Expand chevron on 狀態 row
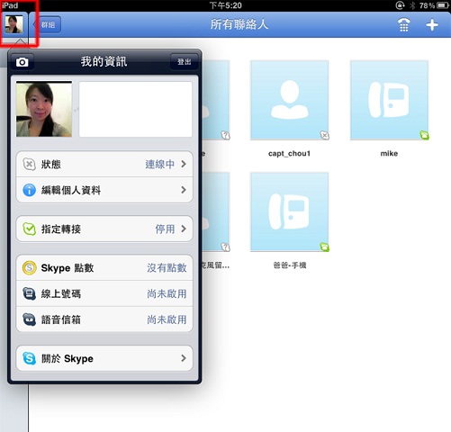This screenshot has width=451, height=432. (x=184, y=164)
